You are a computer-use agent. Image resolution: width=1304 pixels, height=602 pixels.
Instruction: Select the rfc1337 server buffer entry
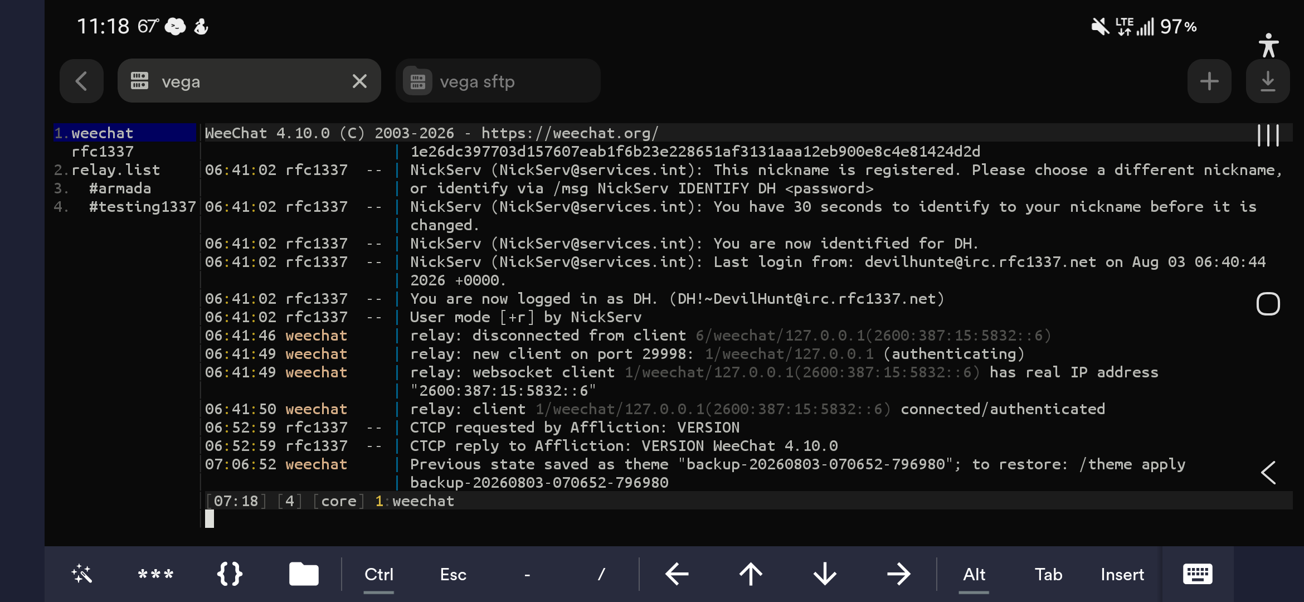point(103,151)
